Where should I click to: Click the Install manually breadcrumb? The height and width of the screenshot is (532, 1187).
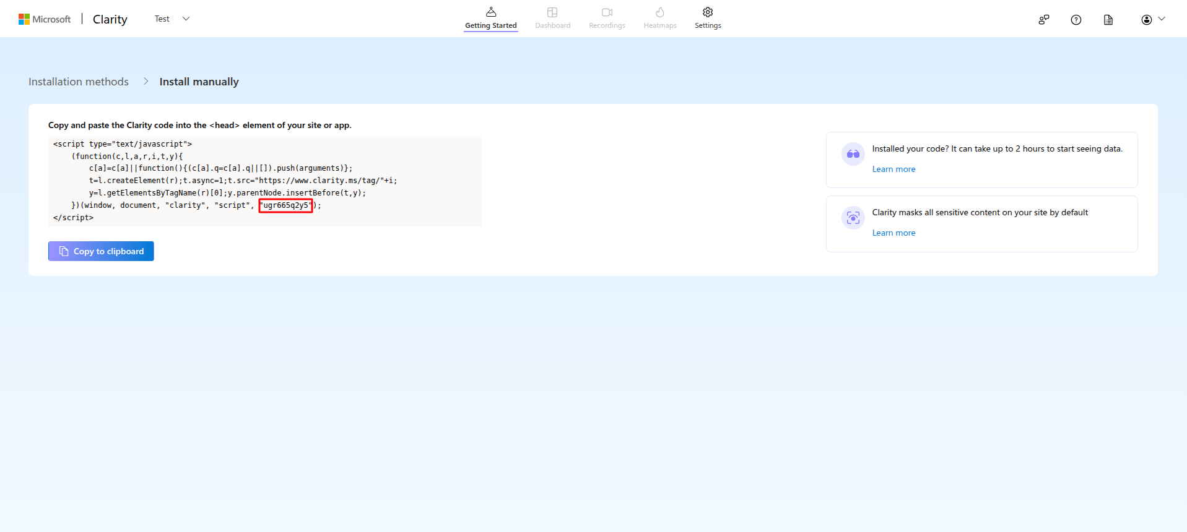coord(199,82)
